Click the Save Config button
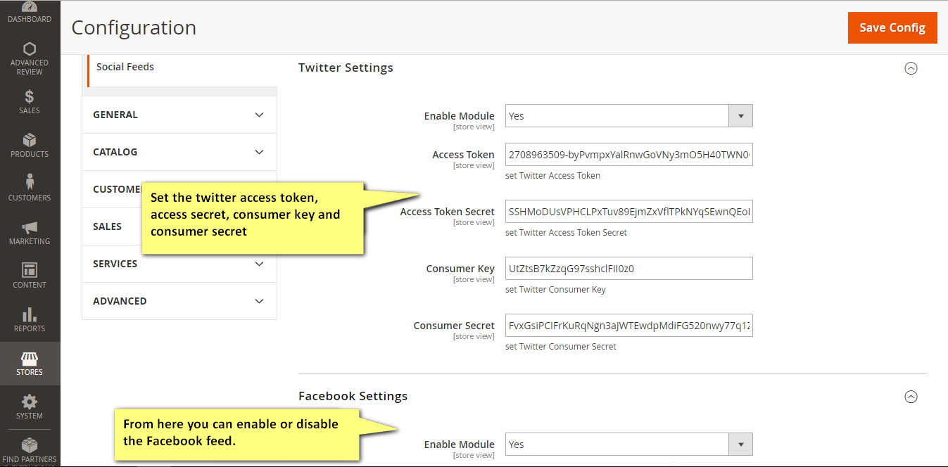The image size is (948, 467). tap(892, 27)
